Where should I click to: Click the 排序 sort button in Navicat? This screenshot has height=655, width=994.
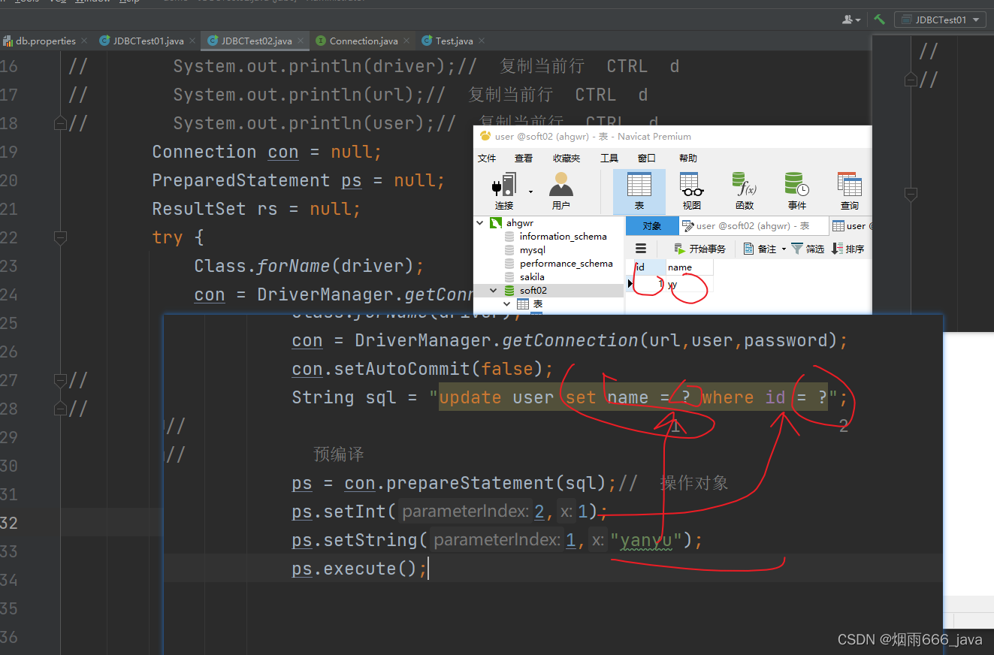[848, 249]
